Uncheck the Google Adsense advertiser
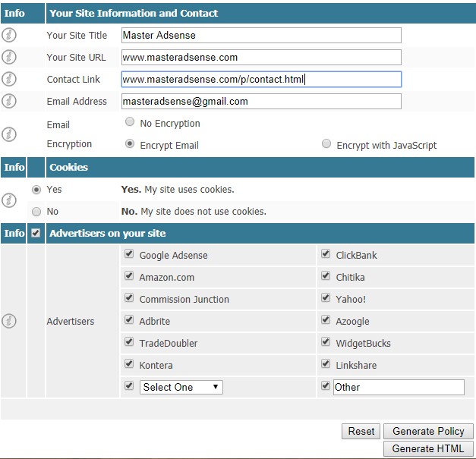This screenshot has height=459, width=476. point(129,253)
